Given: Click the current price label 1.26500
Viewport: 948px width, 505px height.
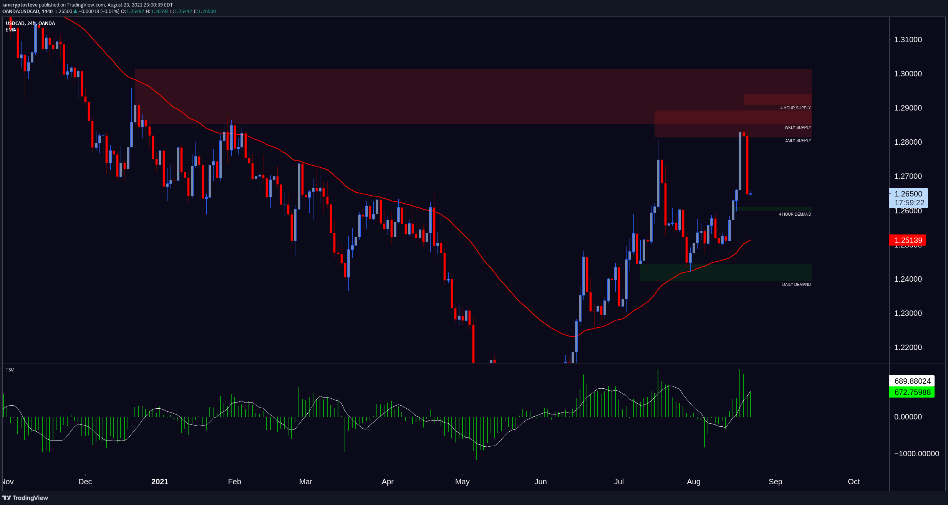Looking at the screenshot, I should (908, 194).
